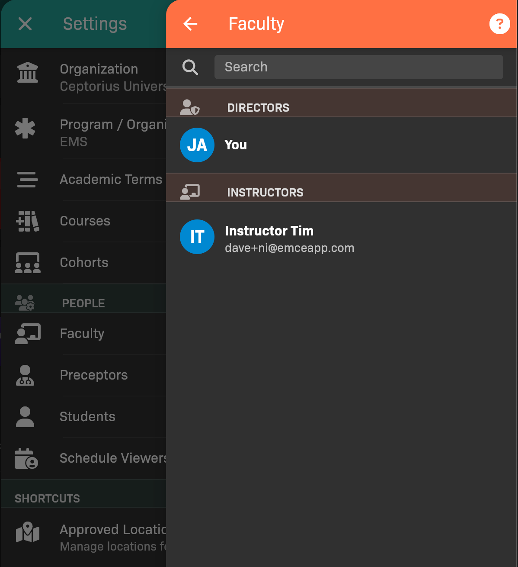Open help via the question mark icon
Screen dimensions: 518x567
click(x=499, y=24)
